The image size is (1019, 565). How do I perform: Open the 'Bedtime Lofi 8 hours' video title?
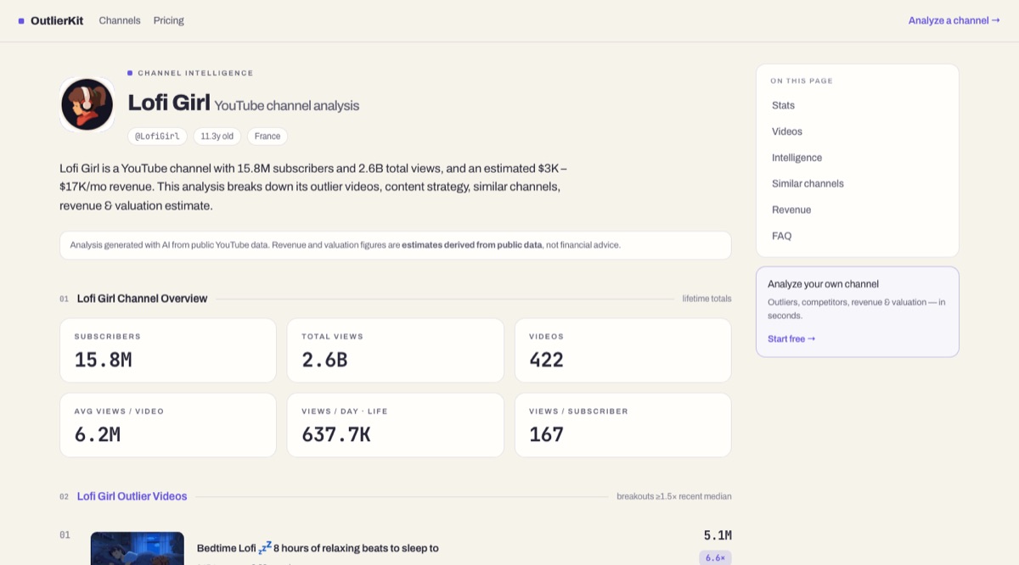(x=318, y=548)
